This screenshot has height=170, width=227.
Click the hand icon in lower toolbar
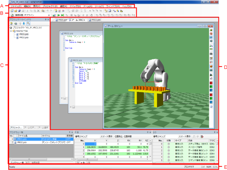coord(91,15)
